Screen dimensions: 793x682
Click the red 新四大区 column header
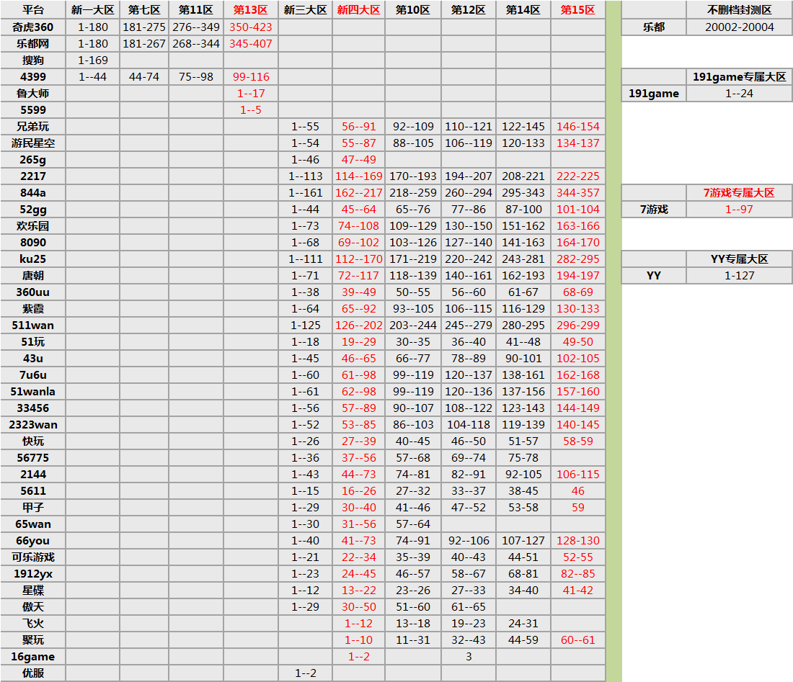[358, 10]
